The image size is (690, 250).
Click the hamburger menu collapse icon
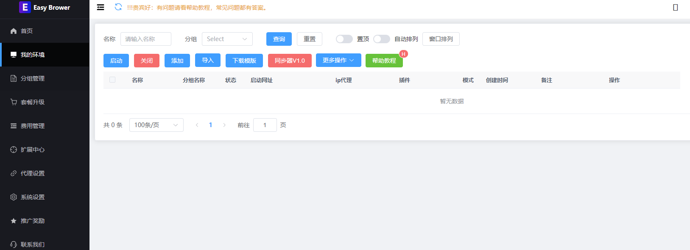101,7
